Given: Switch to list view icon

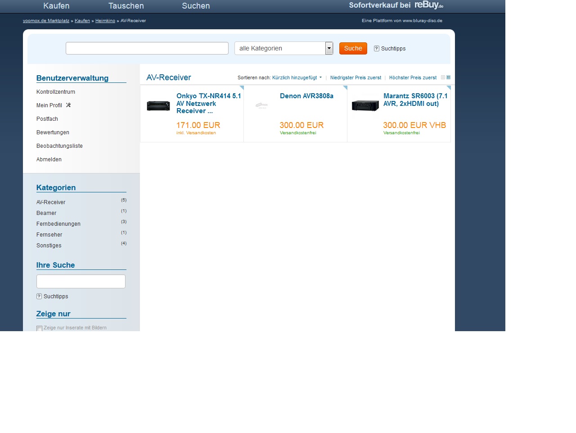Looking at the screenshot, I should [x=443, y=77].
